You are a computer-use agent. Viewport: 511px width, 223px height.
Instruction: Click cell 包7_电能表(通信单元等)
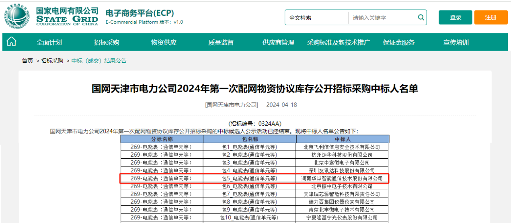coord(250,194)
